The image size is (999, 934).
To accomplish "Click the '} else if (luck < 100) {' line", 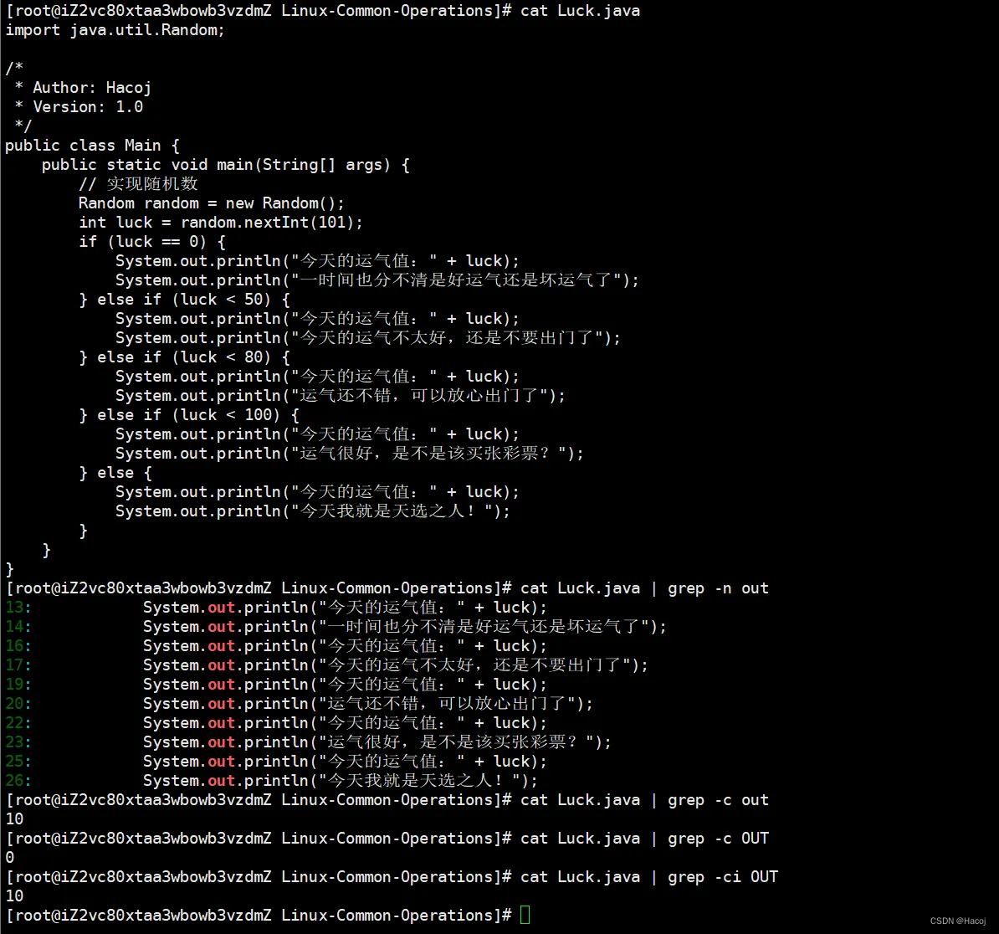I will click(x=189, y=415).
